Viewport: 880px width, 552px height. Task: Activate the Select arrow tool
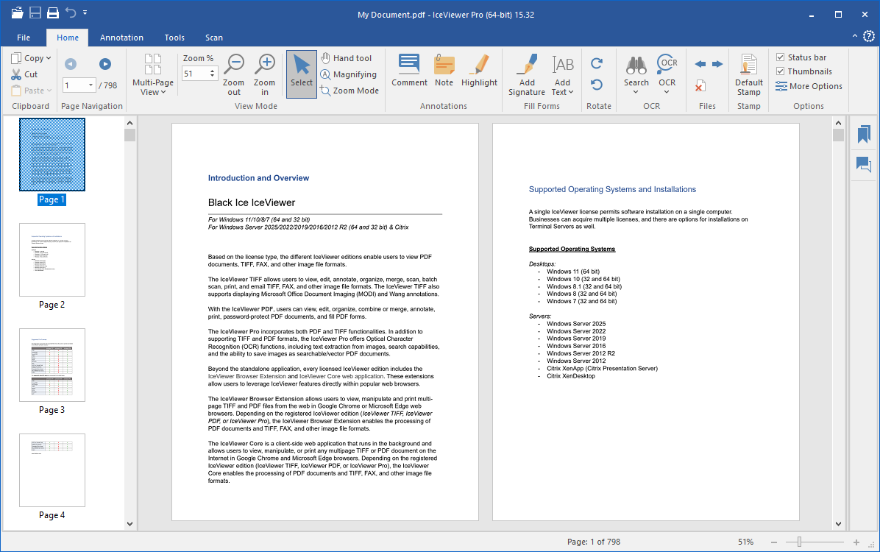[302, 74]
